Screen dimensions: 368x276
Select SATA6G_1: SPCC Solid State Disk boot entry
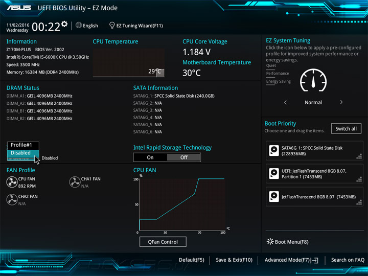(x=314, y=151)
